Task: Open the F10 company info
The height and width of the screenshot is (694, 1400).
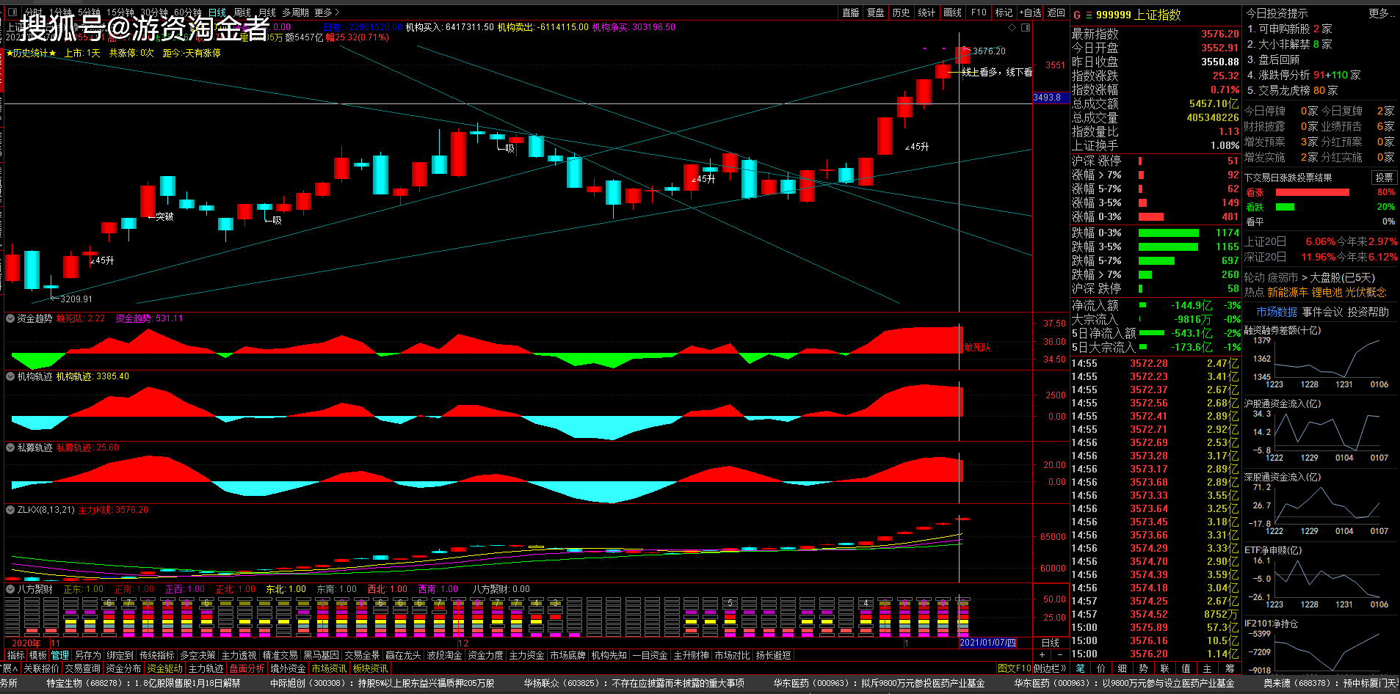Action: coord(979,12)
